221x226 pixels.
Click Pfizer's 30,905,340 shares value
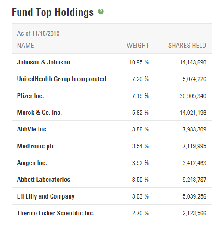pos(193,96)
